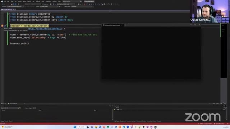Open the Windows Start menu
The image size is (230, 129).
pyautogui.click(x=75, y=127)
